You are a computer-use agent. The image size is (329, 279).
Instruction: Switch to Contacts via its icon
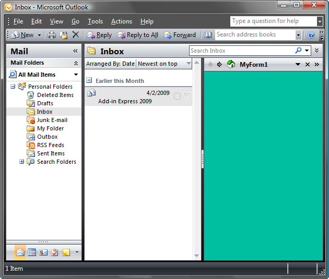(x=43, y=252)
